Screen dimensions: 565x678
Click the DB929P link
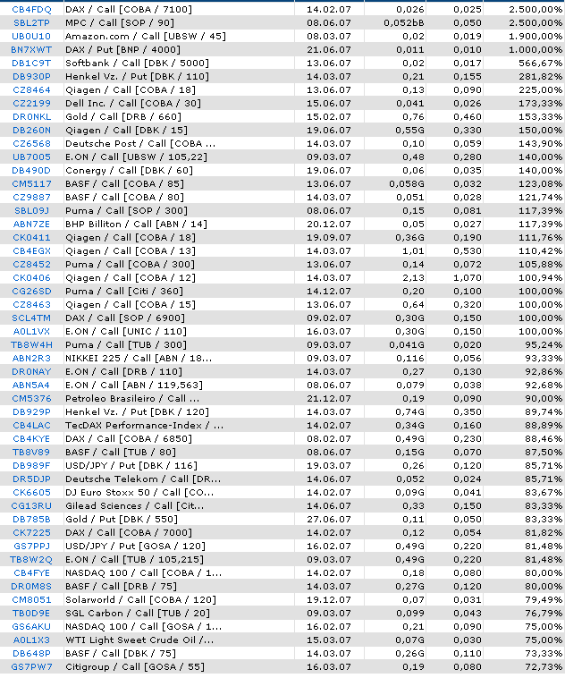click(x=31, y=411)
